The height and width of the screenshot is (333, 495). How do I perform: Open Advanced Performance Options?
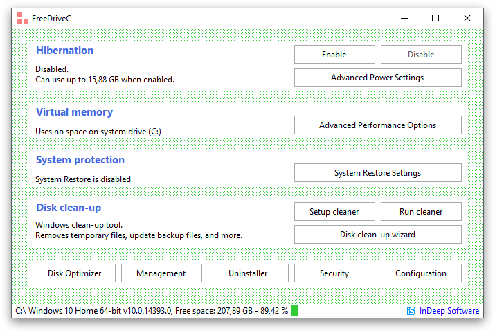(x=377, y=125)
